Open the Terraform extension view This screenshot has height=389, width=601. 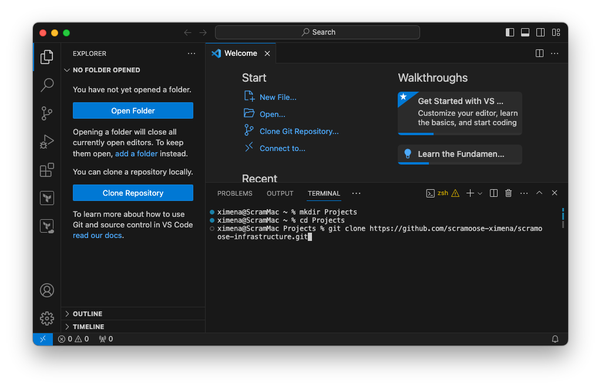[x=47, y=198]
